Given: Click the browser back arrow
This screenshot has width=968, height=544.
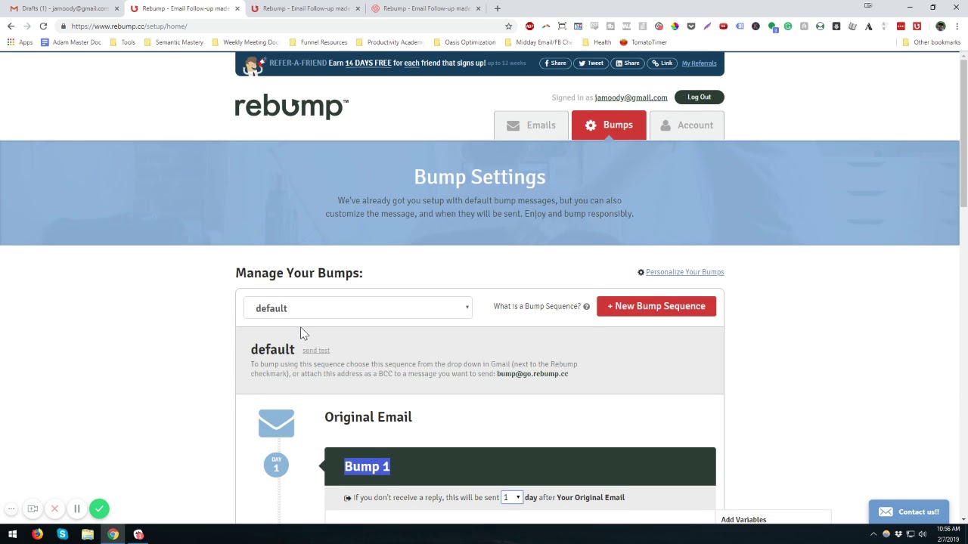Looking at the screenshot, I should click(x=11, y=26).
